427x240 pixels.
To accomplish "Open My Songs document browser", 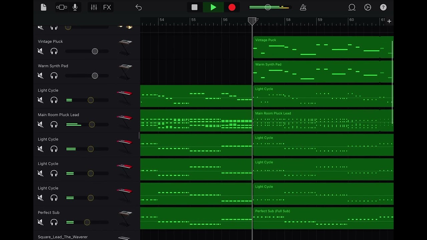I will (x=44, y=7).
